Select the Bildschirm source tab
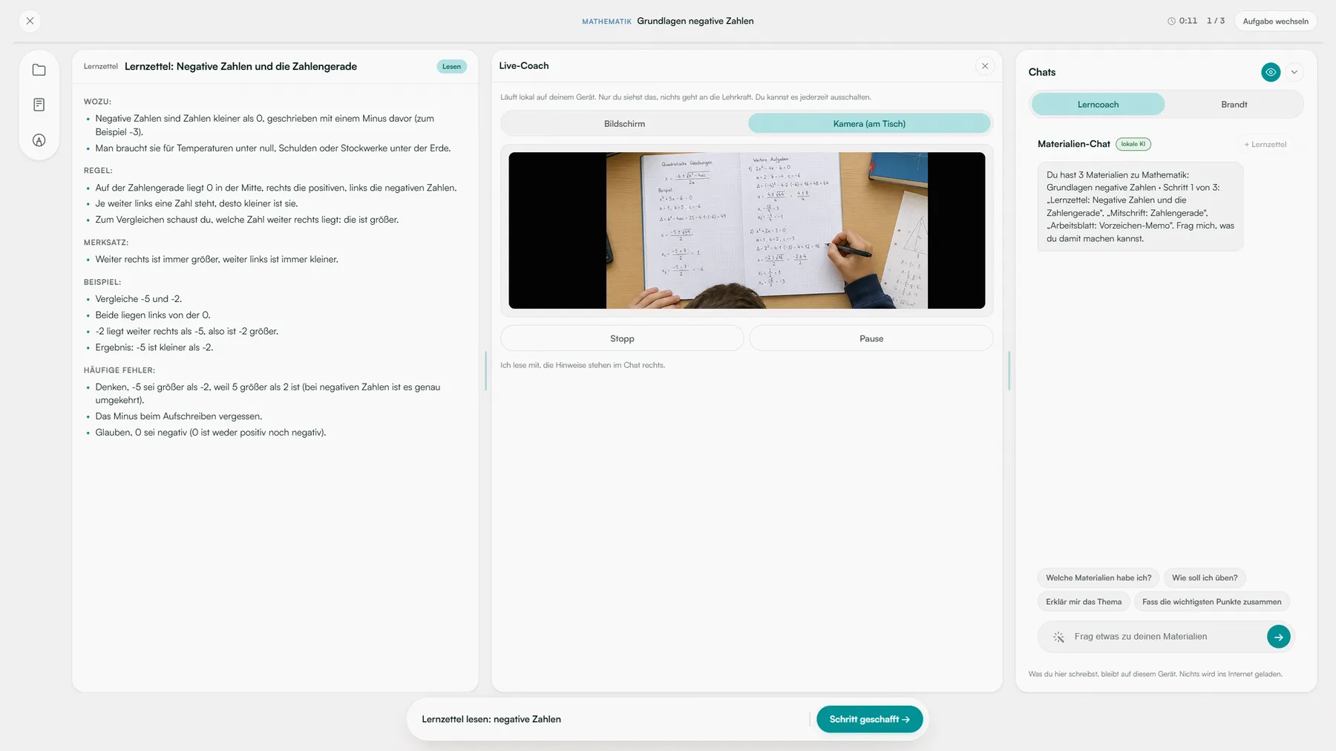 pos(624,124)
